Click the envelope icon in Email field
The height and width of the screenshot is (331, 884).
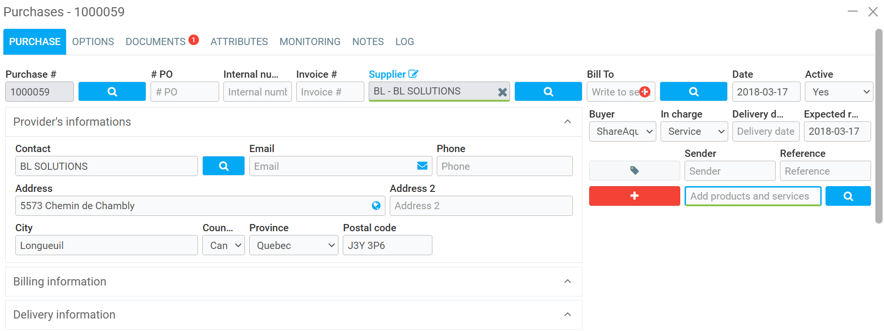point(422,166)
